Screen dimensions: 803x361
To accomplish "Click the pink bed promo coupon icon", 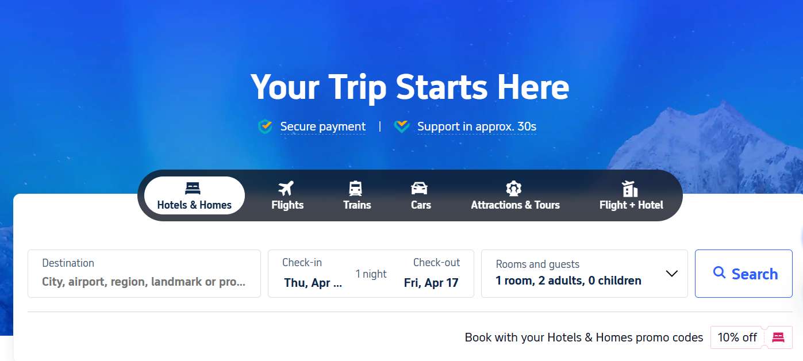I will click(x=778, y=337).
